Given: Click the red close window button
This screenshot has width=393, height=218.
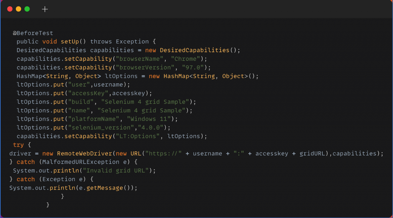Looking at the screenshot, I should click(x=10, y=9).
